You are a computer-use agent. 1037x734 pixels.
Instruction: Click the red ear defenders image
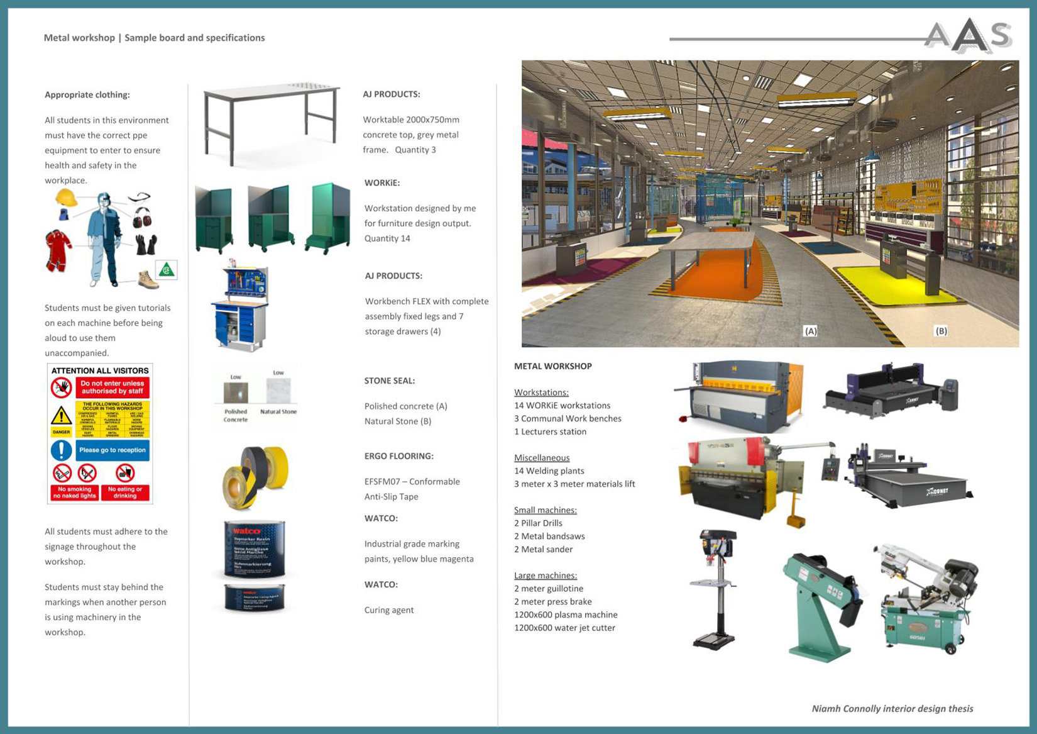(x=142, y=218)
